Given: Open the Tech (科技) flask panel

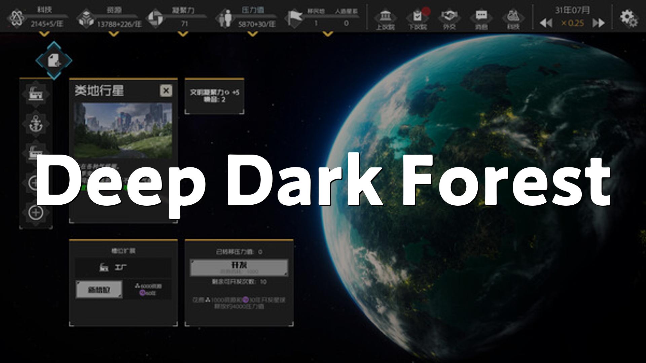Looking at the screenshot, I should point(513,19).
